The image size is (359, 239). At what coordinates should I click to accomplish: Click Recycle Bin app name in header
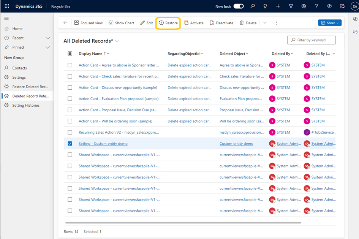coord(60,6)
